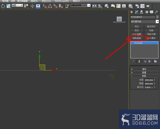Open the Rendered Frame Window
The image size is (160, 129).
[x=142, y=6]
